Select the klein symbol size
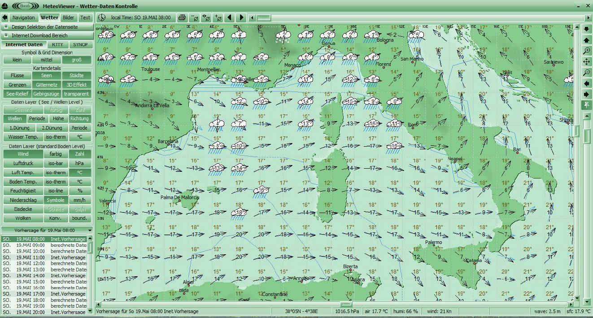The width and height of the screenshot is (593, 318). 17,60
